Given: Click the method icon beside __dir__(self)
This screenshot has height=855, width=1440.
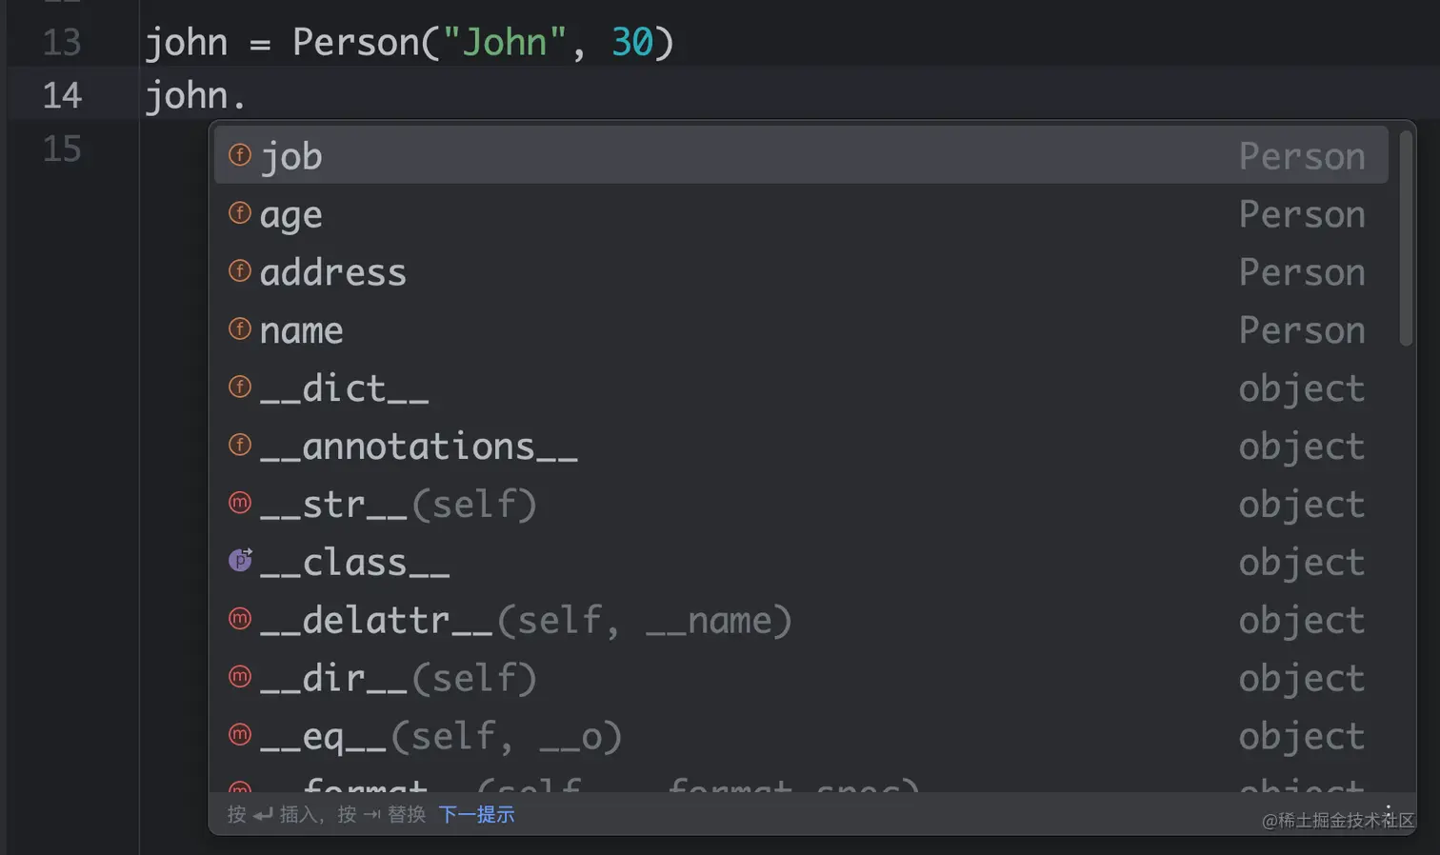Looking at the screenshot, I should [x=240, y=677].
